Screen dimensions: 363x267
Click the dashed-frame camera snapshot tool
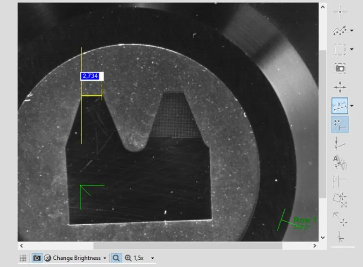click(x=340, y=68)
